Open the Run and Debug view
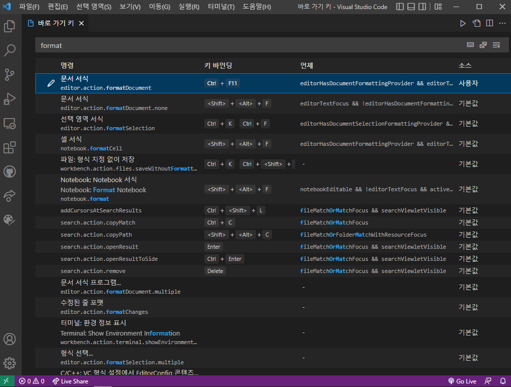The height and width of the screenshot is (387, 511). (x=10, y=99)
